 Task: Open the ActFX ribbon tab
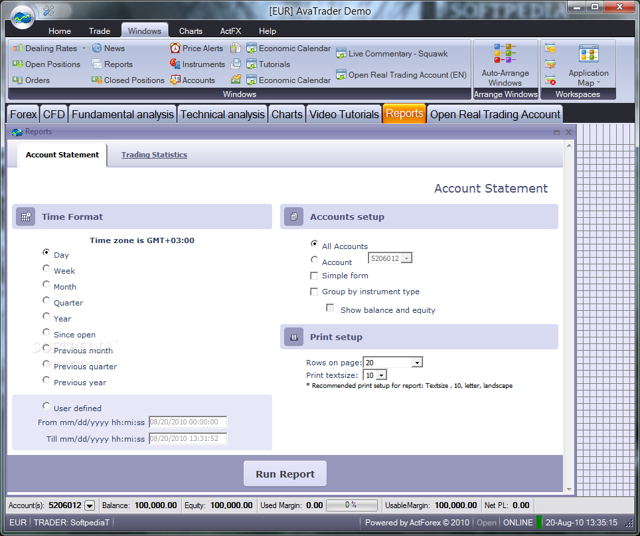230,31
